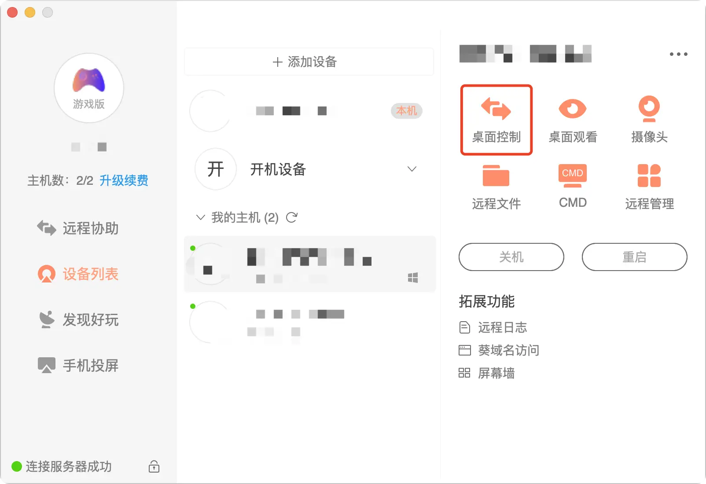Switch to 远程协助 remote assistance
The height and width of the screenshot is (484, 706).
78,228
